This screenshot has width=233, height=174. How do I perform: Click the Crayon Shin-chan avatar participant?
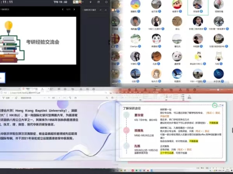pyautogui.click(x=177, y=5)
